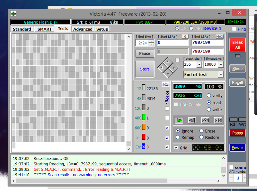Click the Start LBA input field
The width and height of the screenshot is (257, 191).
173,43
